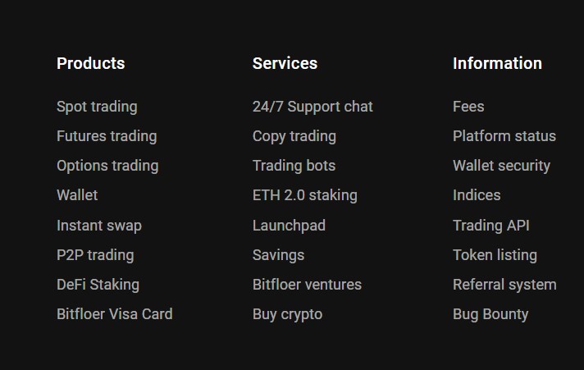584x370 pixels.
Task: Go to Copy trading service
Action: coord(294,136)
